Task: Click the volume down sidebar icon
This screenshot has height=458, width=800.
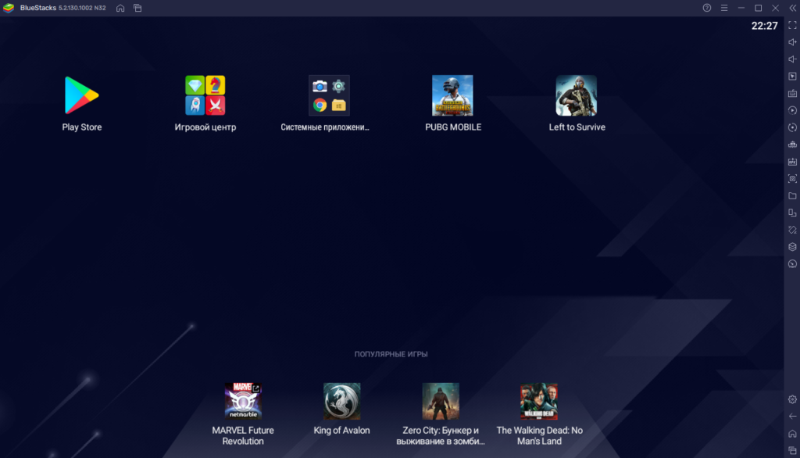Action: (792, 59)
